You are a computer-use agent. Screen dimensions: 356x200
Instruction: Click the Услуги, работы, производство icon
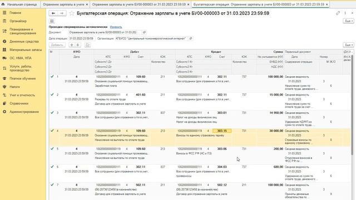pyautogui.click(x=4, y=68)
